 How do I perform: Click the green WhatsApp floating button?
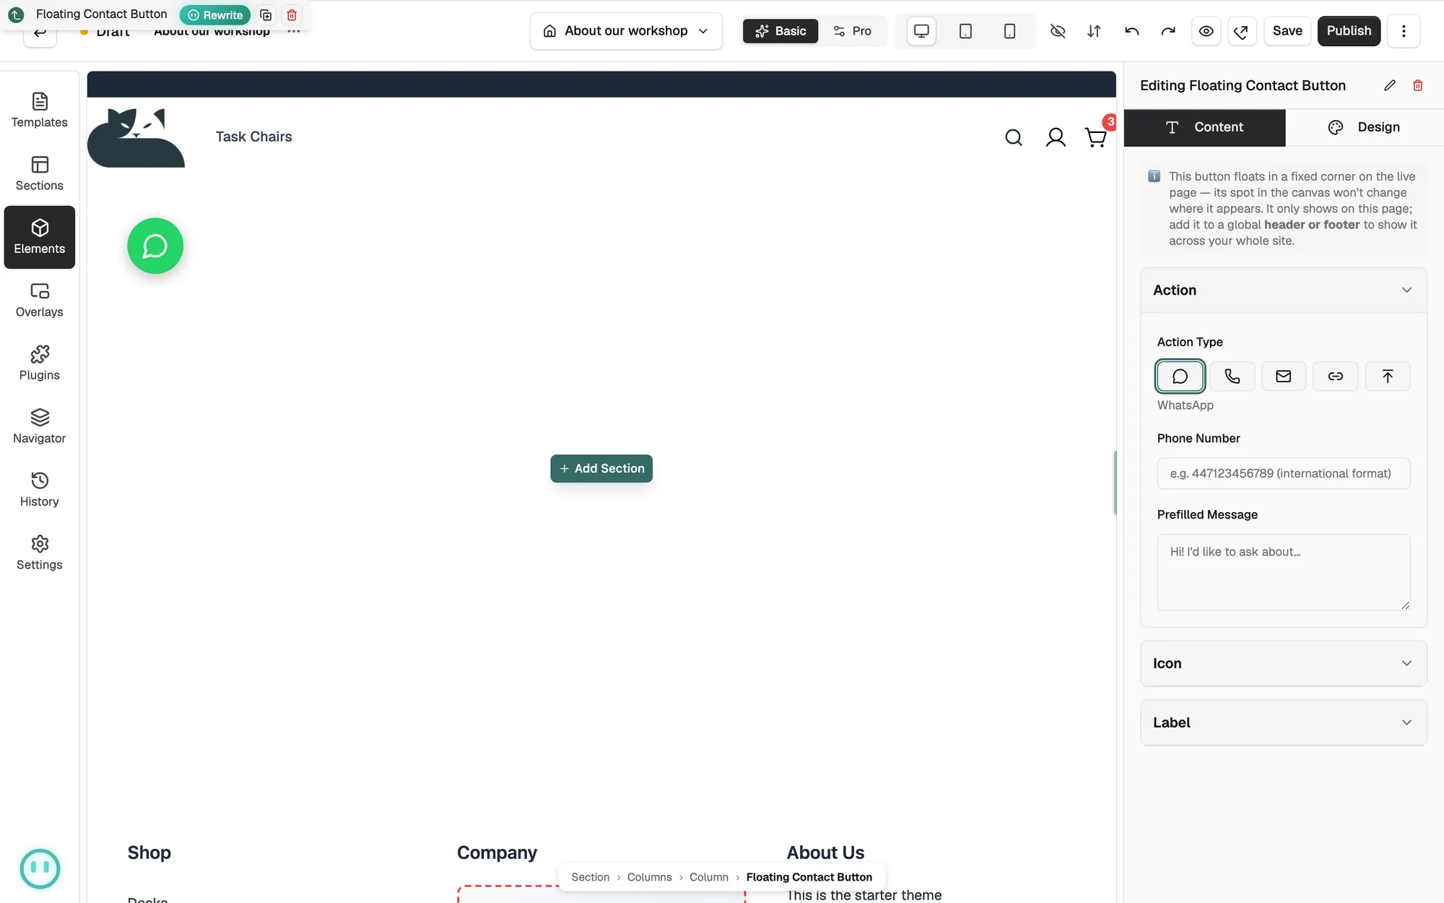155,246
